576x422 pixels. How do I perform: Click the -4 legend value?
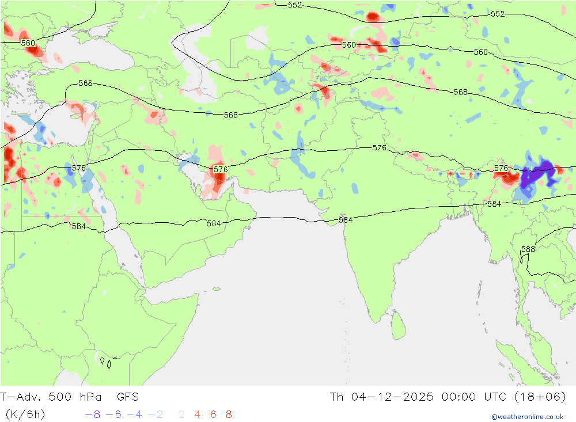tap(134, 415)
